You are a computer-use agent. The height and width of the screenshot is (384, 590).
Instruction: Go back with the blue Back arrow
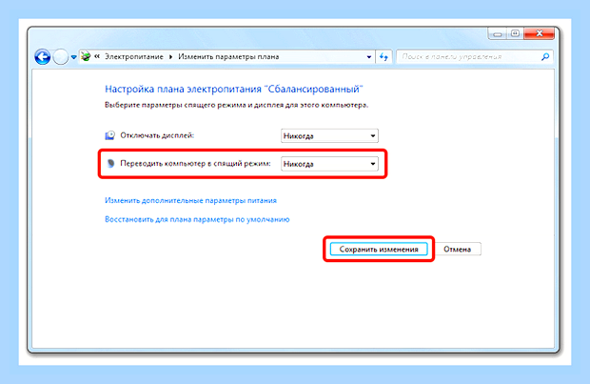coord(43,57)
